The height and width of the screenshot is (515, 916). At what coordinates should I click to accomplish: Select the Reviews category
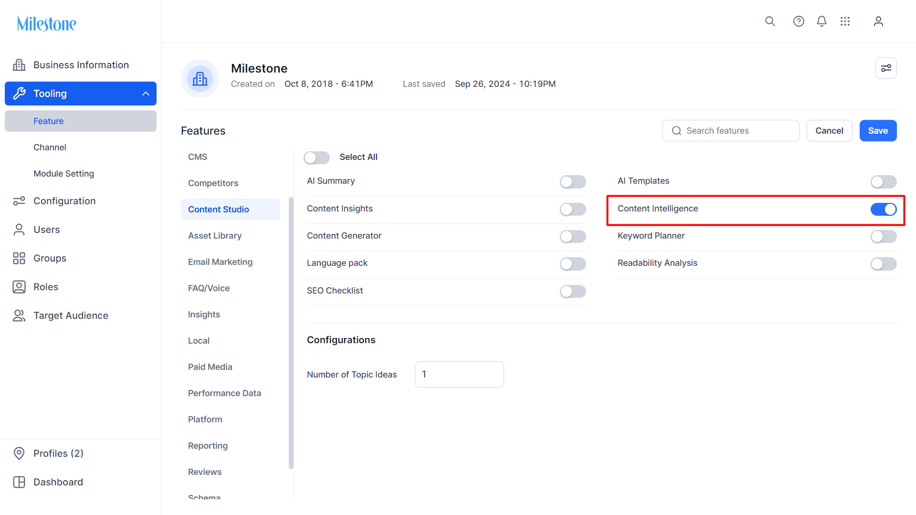click(x=231, y=472)
